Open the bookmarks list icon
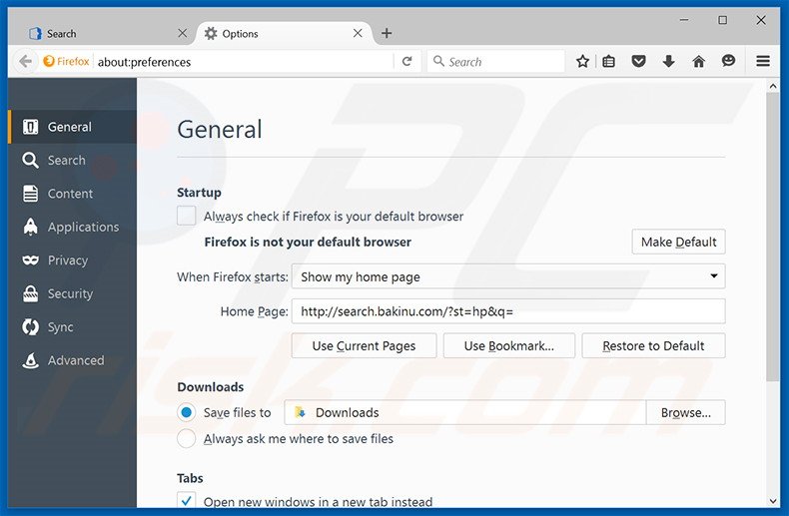Viewport: 789px width, 516px height. coord(609,62)
